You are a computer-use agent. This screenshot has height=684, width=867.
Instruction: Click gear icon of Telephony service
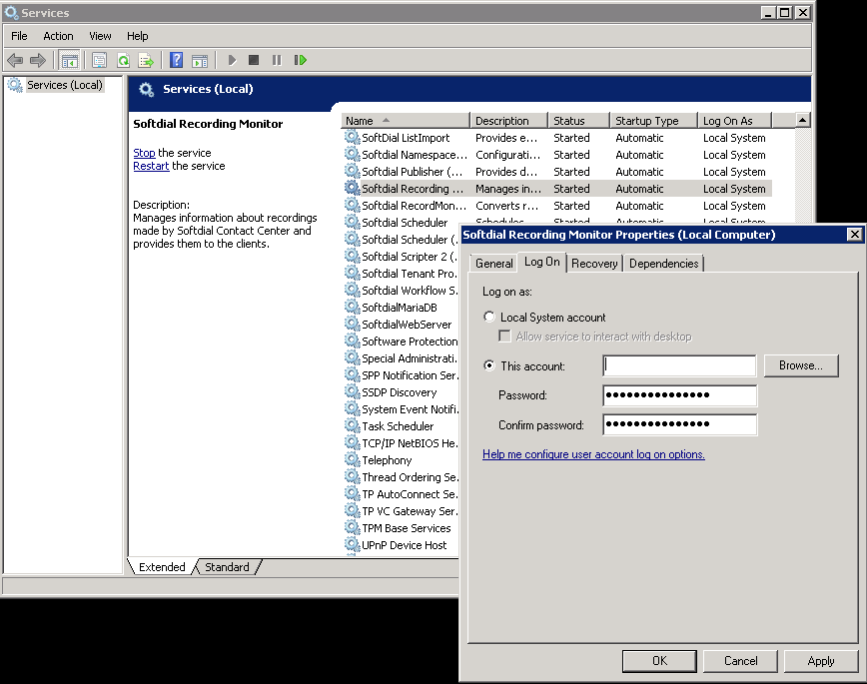pos(353,459)
